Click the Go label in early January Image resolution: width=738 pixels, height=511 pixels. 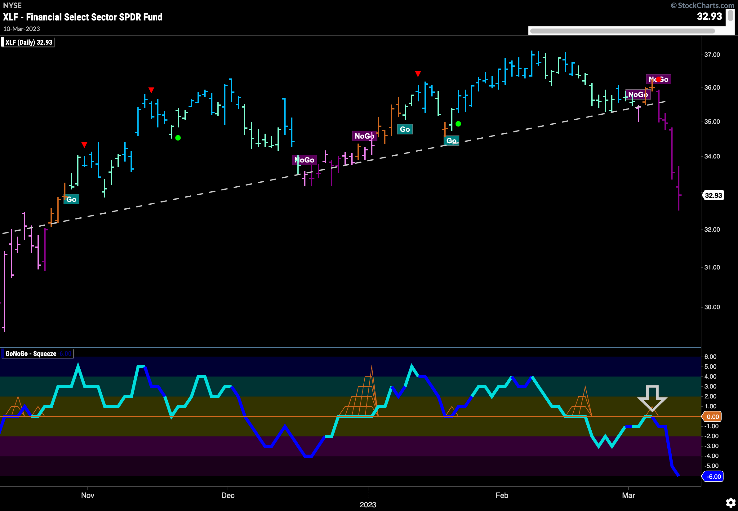tap(405, 129)
